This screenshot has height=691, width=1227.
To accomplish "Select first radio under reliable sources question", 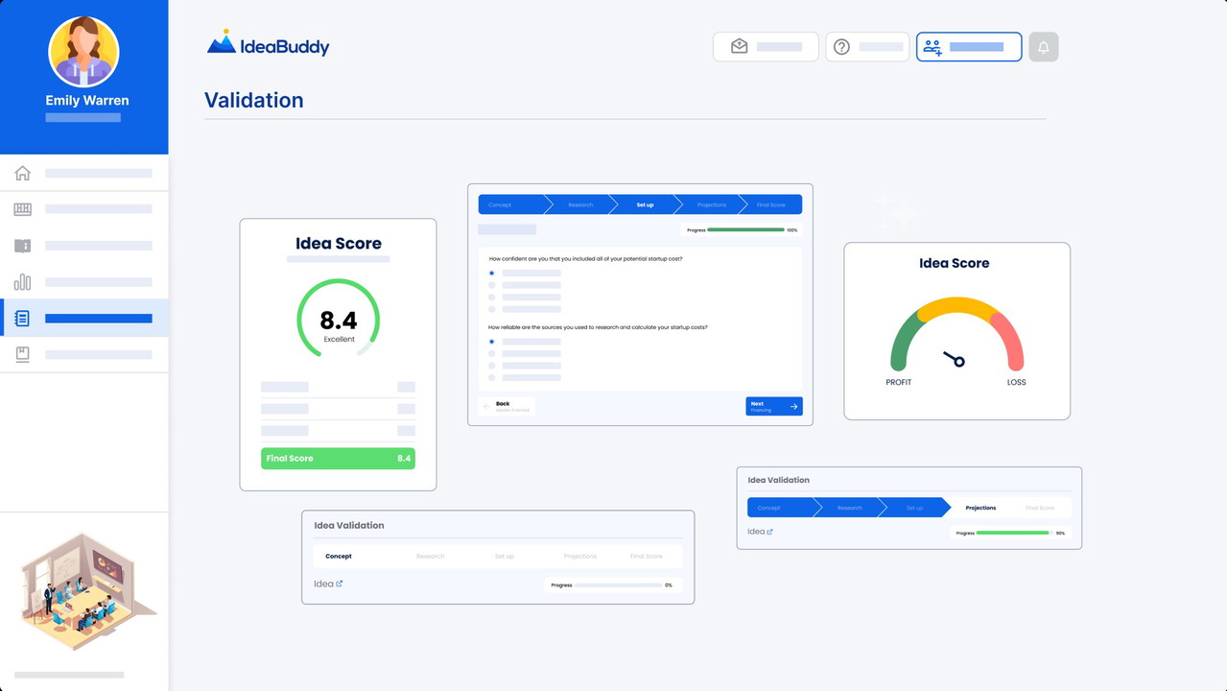I will (492, 342).
